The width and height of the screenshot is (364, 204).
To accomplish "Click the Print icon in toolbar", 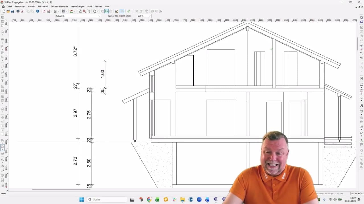I will (18, 11).
